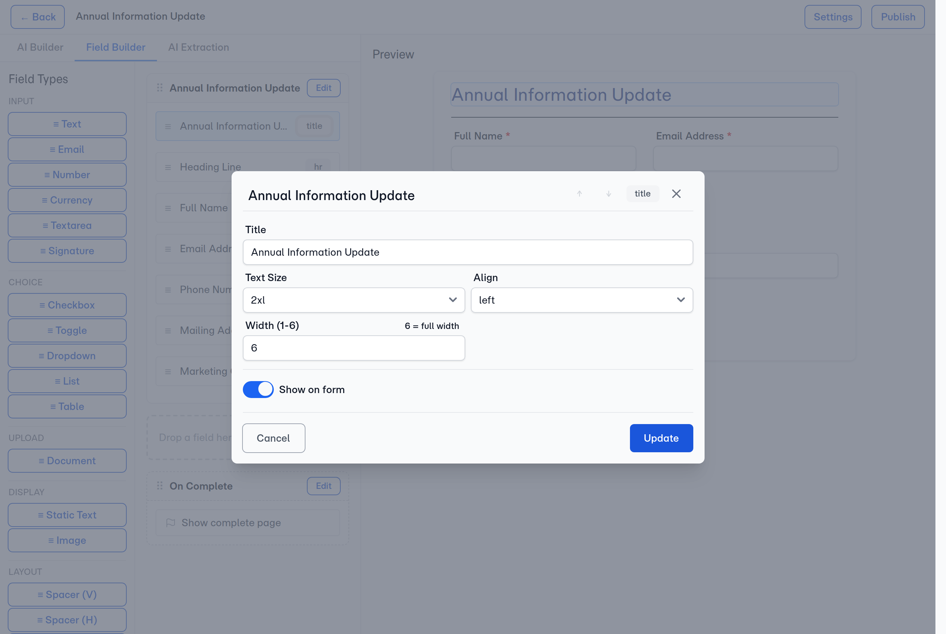946x634 pixels.
Task: Add an Image display field
Action: point(67,540)
